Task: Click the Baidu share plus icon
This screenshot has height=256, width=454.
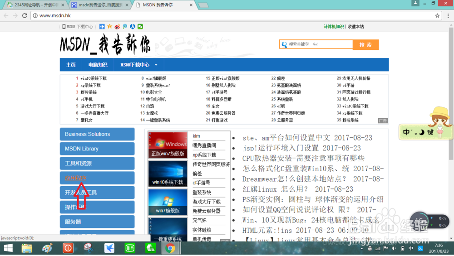Action: point(102,27)
